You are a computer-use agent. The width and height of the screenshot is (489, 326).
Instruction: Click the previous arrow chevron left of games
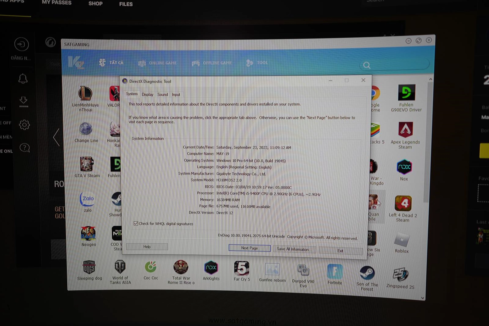click(x=56, y=137)
